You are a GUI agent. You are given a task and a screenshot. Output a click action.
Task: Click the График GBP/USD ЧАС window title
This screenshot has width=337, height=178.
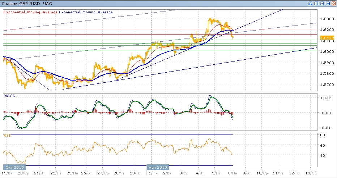[x=27, y=3]
